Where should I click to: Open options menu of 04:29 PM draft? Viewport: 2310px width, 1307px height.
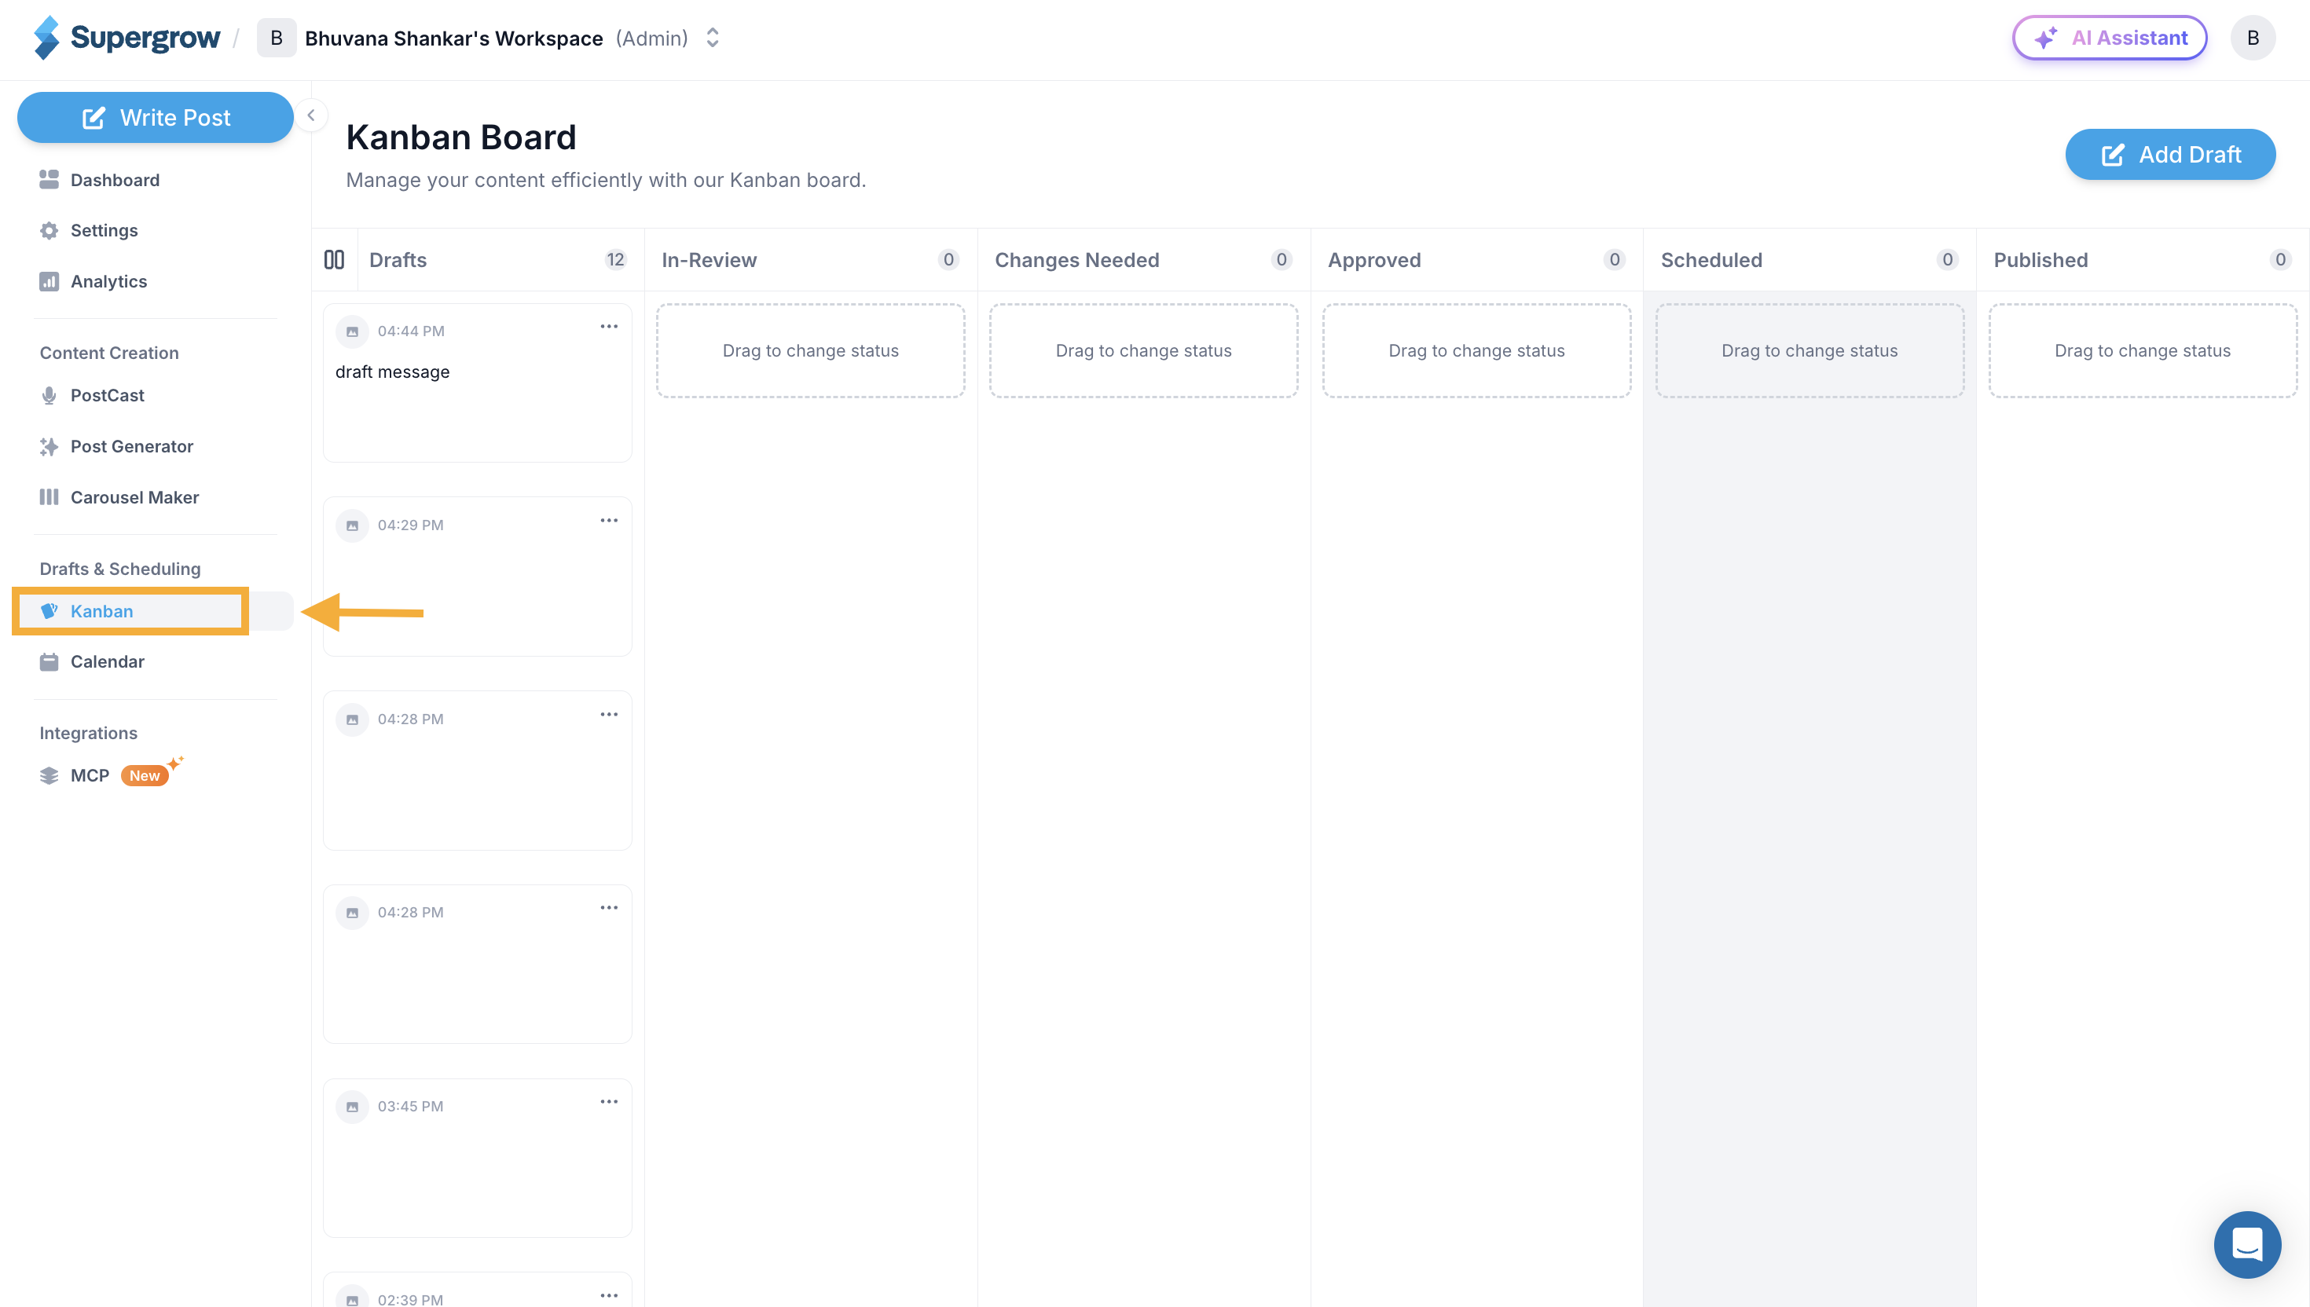tap(609, 521)
